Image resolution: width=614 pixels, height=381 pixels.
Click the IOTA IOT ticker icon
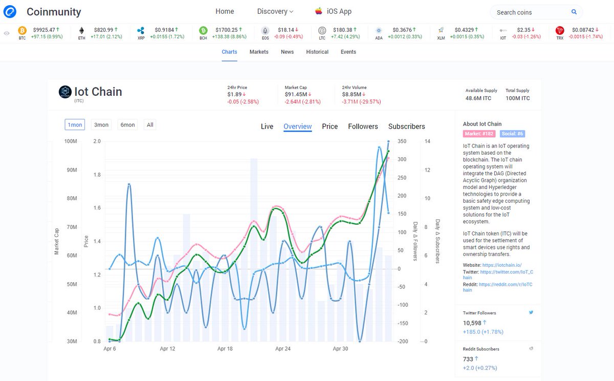tap(504, 31)
